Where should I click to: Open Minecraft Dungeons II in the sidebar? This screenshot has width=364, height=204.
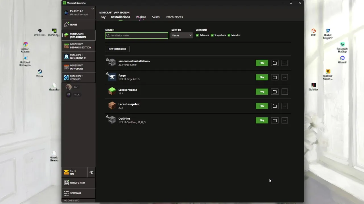pyautogui.click(x=78, y=56)
